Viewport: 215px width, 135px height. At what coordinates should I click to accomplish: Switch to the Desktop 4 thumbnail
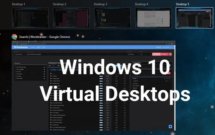(x=153, y=18)
